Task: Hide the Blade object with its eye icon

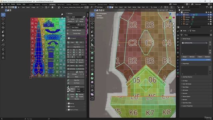Action: [208, 15]
